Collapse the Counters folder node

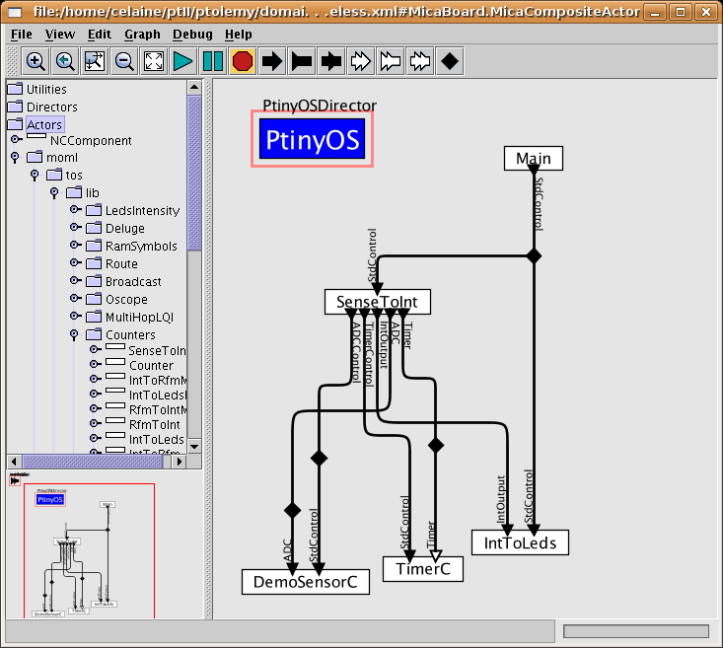[74, 334]
